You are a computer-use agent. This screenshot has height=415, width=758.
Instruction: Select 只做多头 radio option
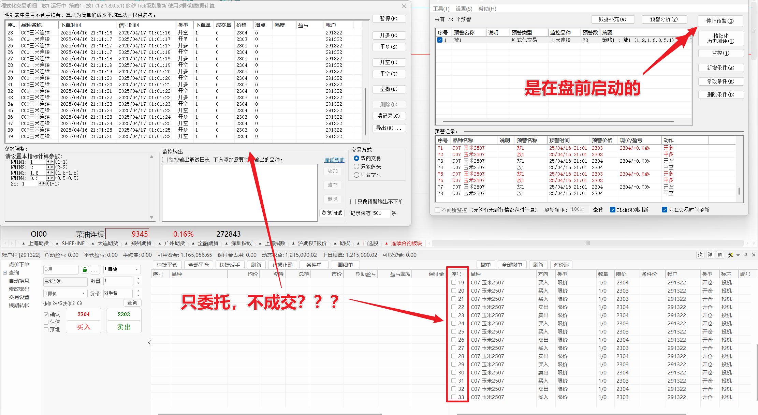point(356,166)
